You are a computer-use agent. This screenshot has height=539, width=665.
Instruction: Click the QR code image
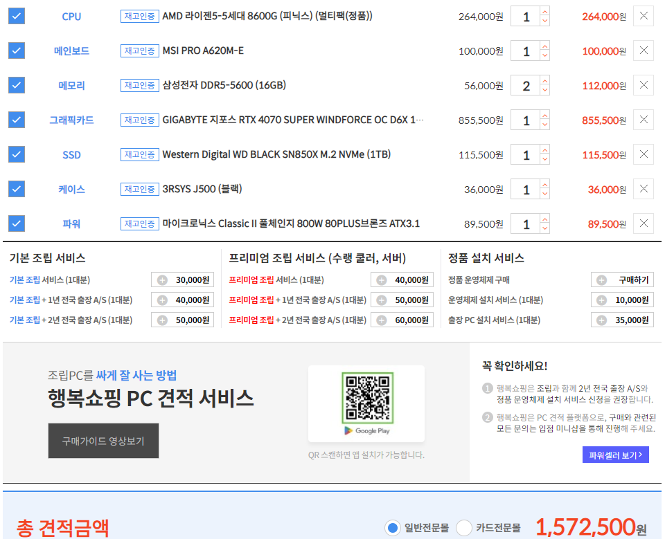367,398
